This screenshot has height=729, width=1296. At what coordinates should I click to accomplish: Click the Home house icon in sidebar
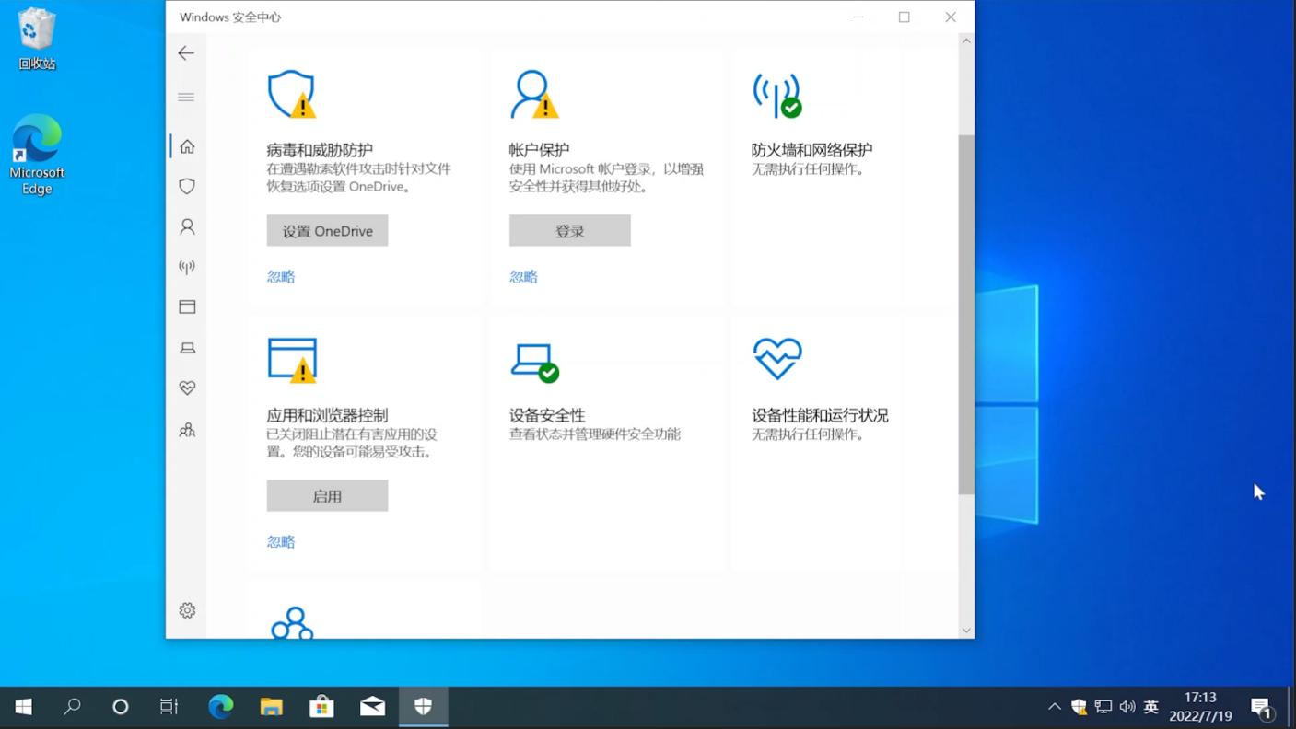click(186, 145)
